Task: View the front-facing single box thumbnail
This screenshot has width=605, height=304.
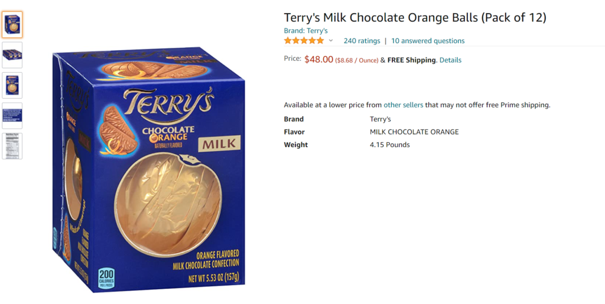Action: 12,85
